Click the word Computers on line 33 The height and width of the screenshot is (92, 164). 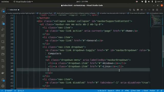tap(55, 53)
